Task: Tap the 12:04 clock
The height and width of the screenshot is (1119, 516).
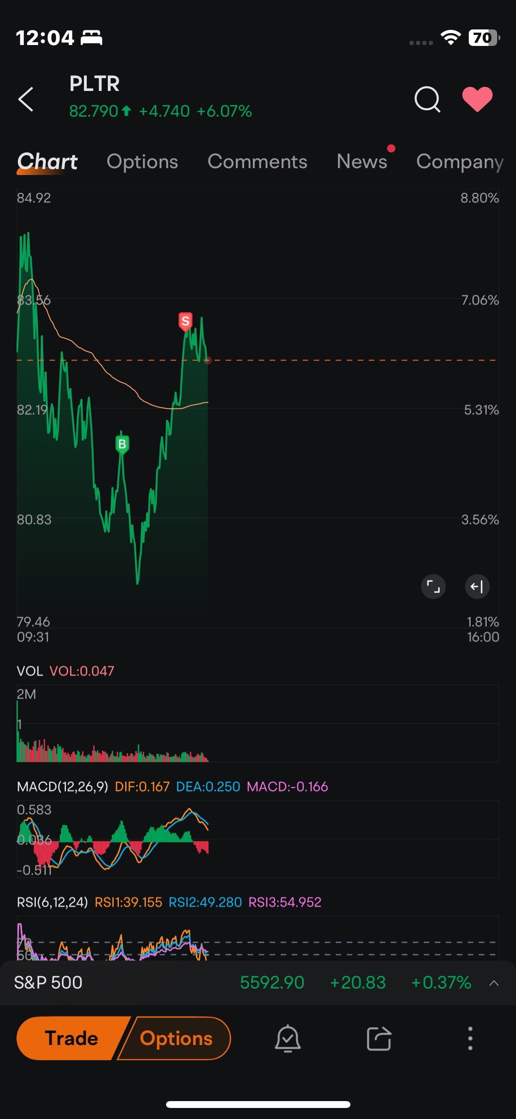Action: (x=45, y=38)
